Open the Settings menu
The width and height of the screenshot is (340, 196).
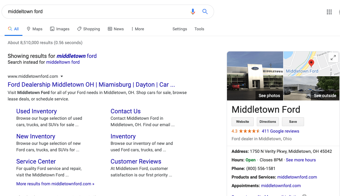[180, 29]
